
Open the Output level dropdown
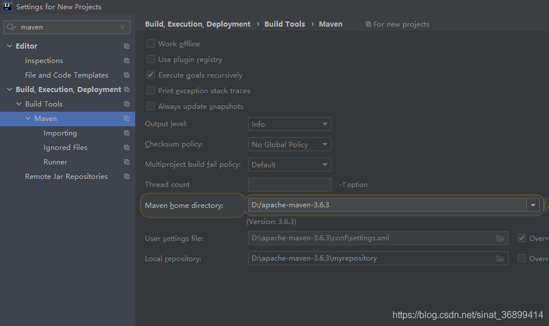[289, 124]
